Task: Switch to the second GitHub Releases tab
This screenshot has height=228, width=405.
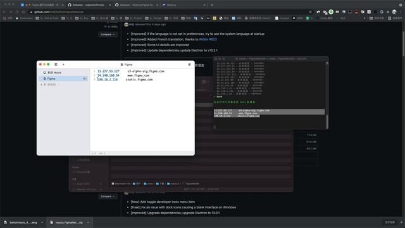Action: click(136, 5)
